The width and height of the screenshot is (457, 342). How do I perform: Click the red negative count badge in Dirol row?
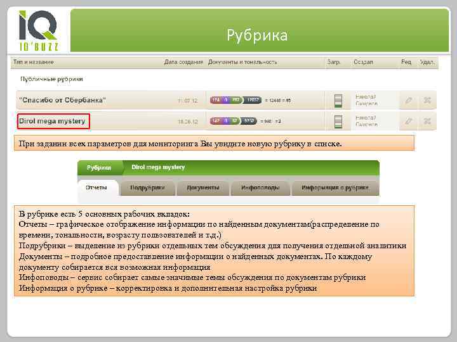click(216, 121)
